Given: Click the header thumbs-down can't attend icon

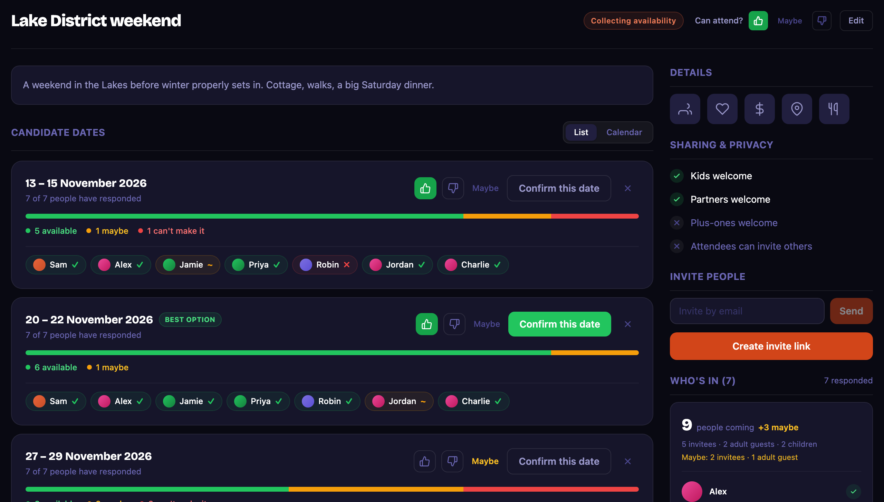Looking at the screenshot, I should click(821, 21).
